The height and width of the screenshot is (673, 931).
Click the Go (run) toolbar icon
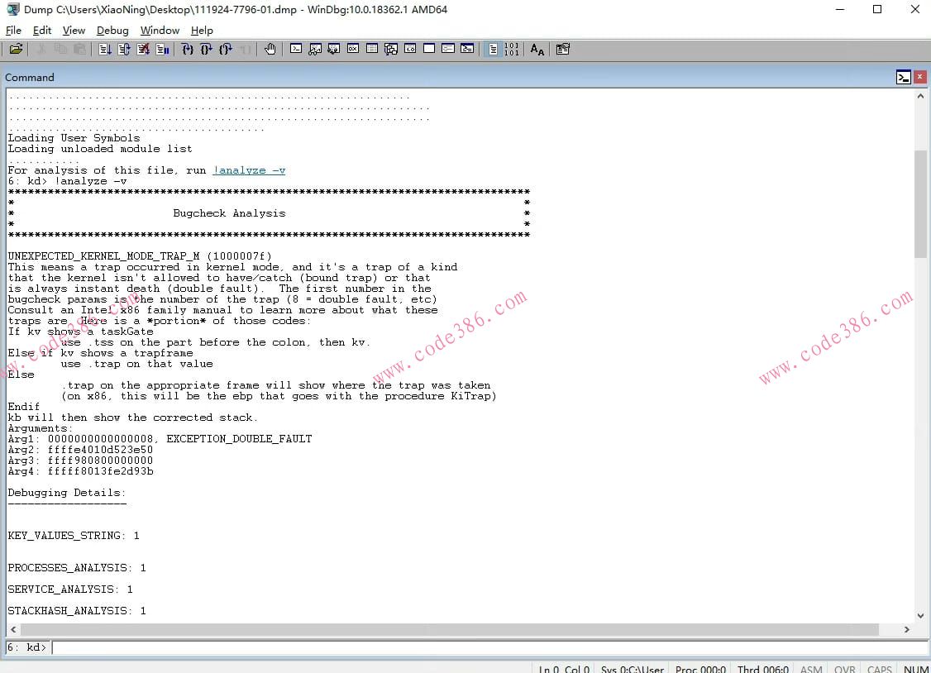click(x=105, y=50)
